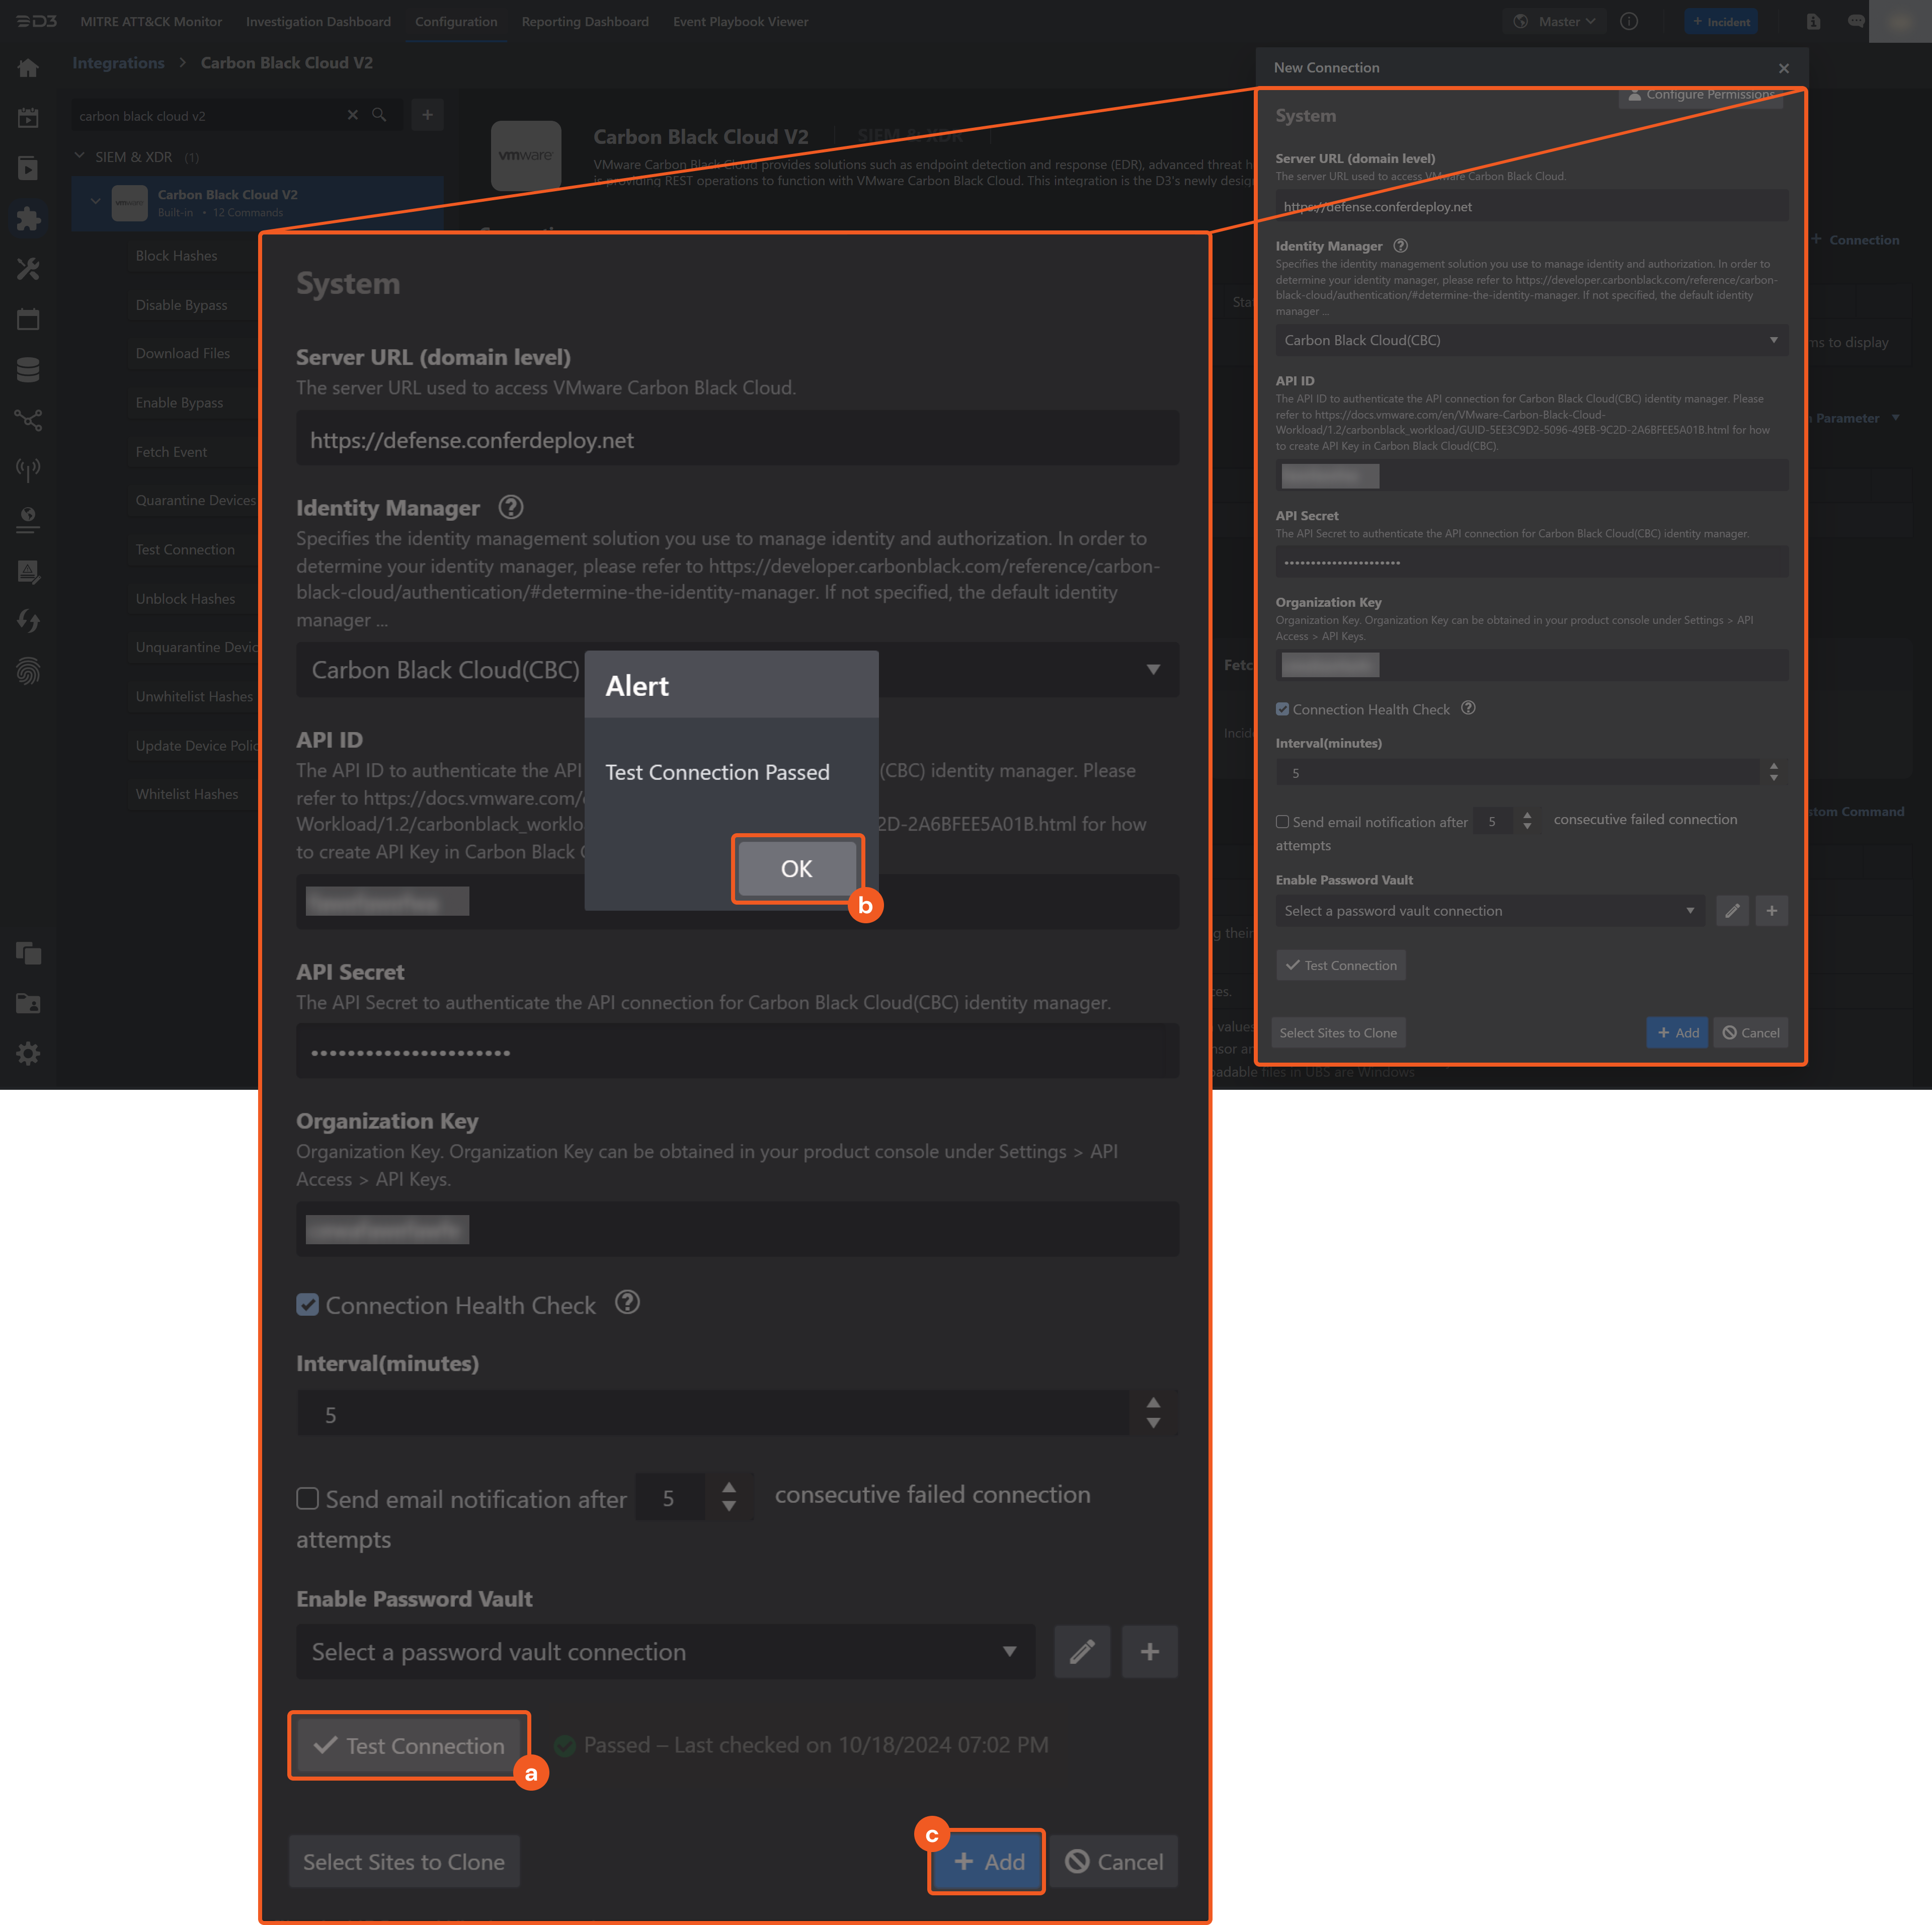
Task: Switch to Reporting Dashboard tab
Action: 585,21
